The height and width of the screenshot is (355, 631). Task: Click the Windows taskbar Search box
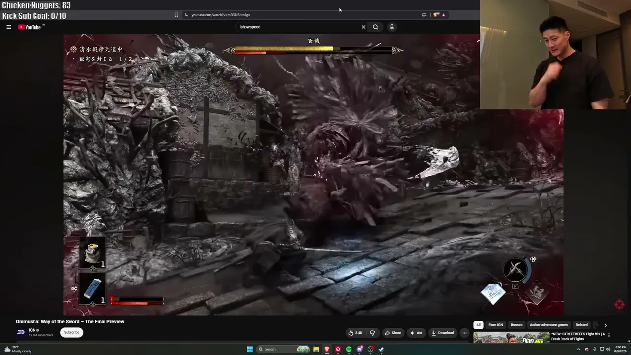coord(283,349)
